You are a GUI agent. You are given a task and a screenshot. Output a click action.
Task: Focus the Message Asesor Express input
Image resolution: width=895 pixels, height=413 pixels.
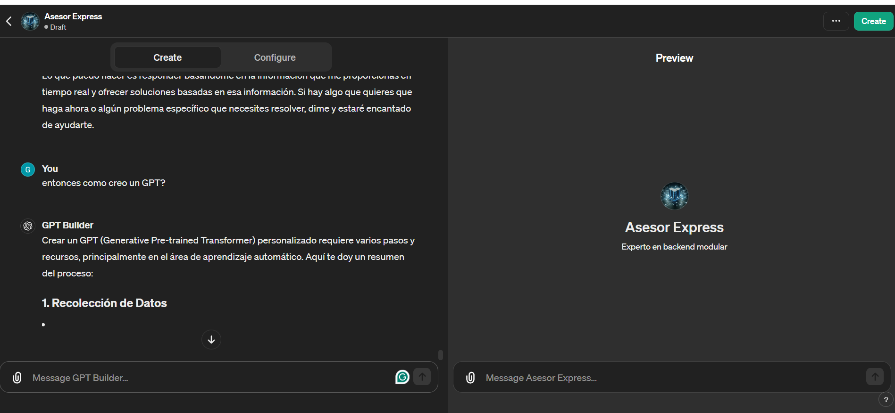(x=672, y=378)
